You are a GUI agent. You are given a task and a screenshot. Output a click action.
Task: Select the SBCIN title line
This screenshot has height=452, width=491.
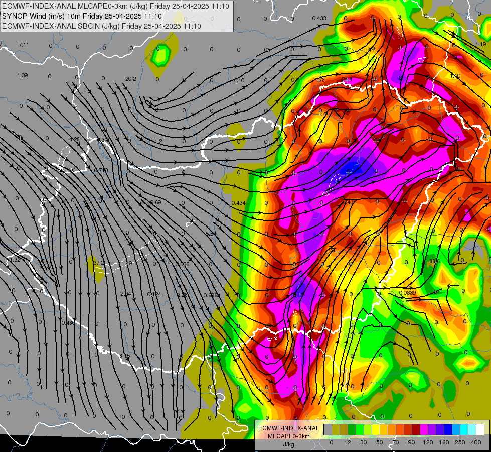(101, 26)
